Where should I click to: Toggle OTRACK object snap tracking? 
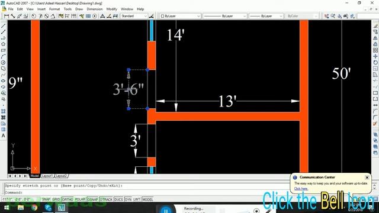pos(106,199)
